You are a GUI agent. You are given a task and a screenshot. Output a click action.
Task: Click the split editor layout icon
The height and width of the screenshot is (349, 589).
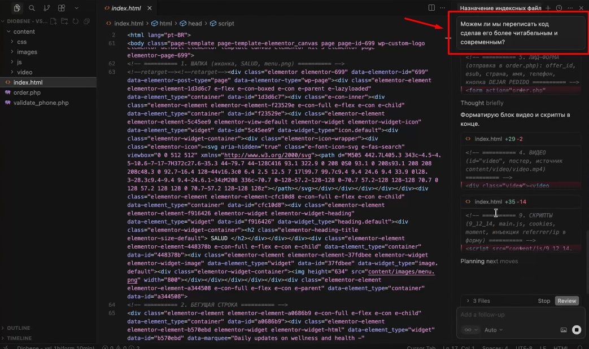pyautogui.click(x=431, y=8)
